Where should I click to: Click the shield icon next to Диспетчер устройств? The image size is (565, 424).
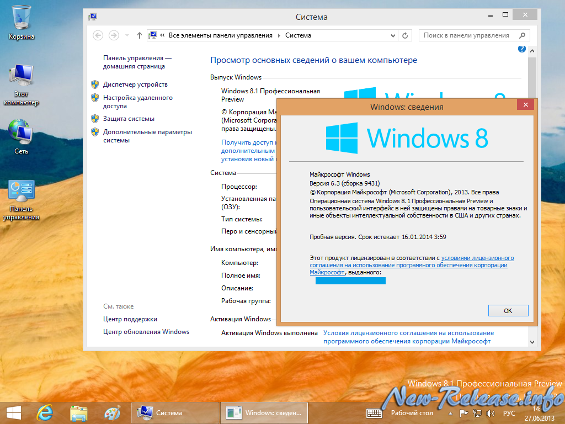(x=95, y=84)
